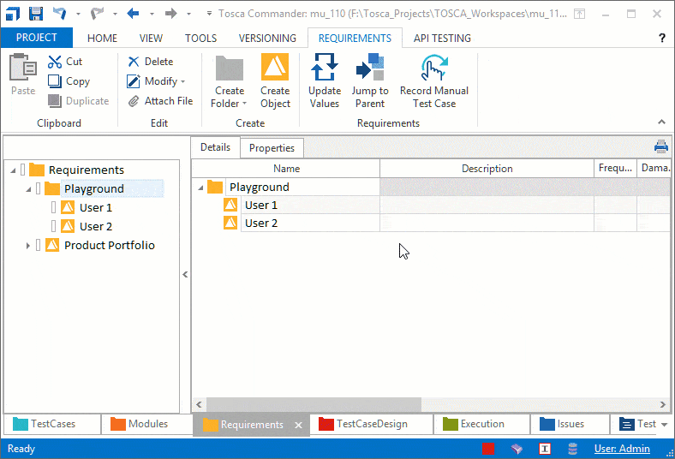Click Update Values
This screenshot has width=675, height=459.
[325, 81]
